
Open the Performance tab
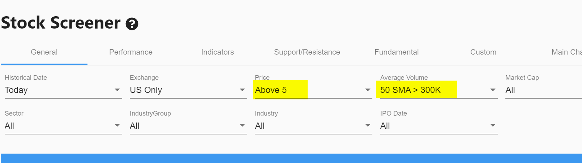click(131, 52)
